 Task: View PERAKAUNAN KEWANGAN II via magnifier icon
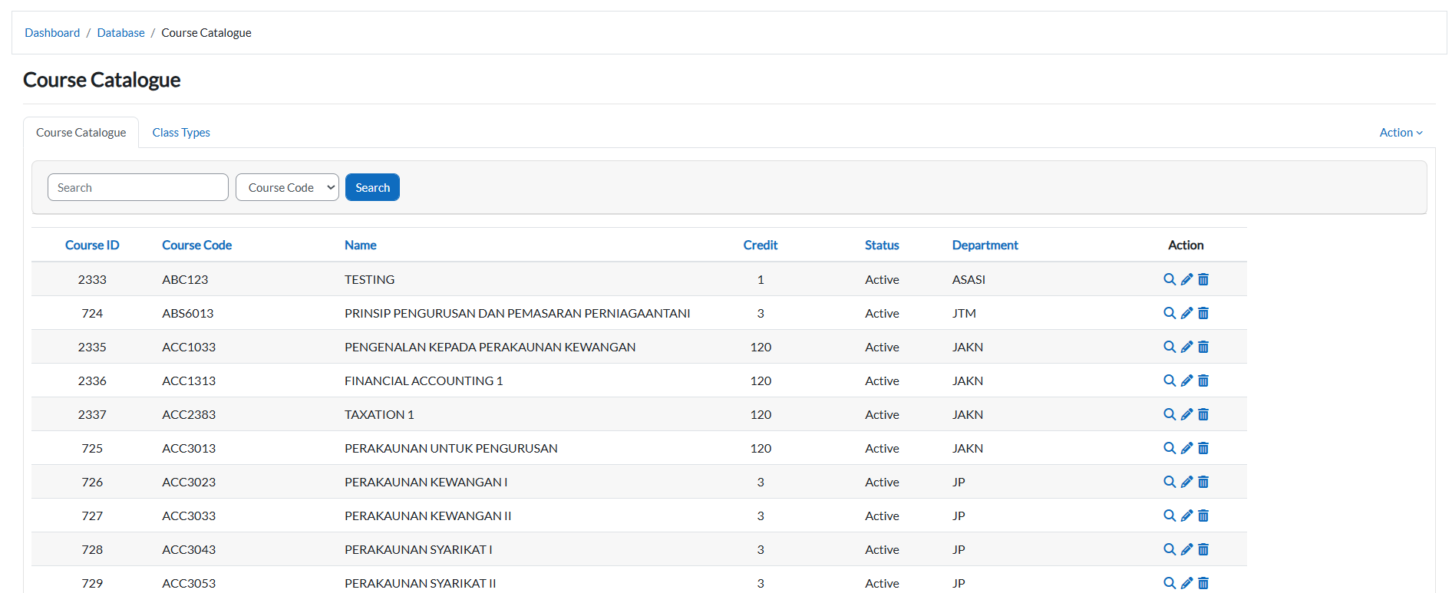1169,516
